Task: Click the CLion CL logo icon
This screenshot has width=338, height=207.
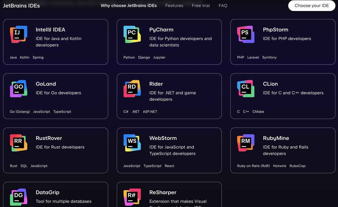Action: point(246,89)
